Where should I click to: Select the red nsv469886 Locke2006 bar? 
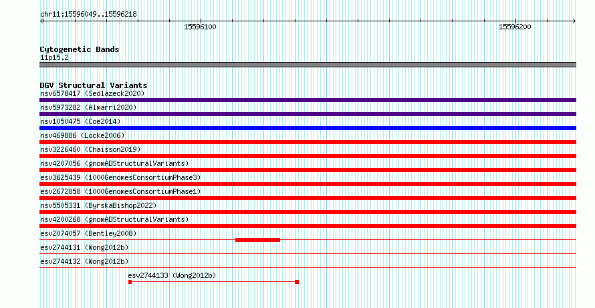click(308, 142)
